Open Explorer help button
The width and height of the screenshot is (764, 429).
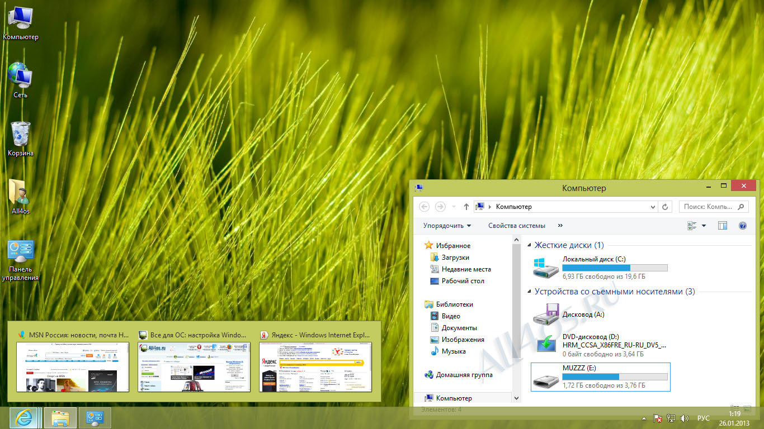coord(743,226)
